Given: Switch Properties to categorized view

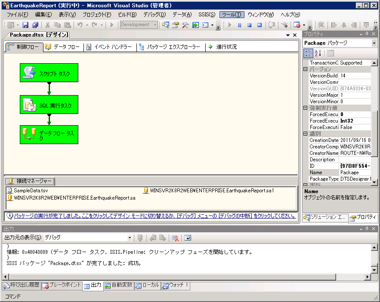Looking at the screenshot, I should coord(308,53).
